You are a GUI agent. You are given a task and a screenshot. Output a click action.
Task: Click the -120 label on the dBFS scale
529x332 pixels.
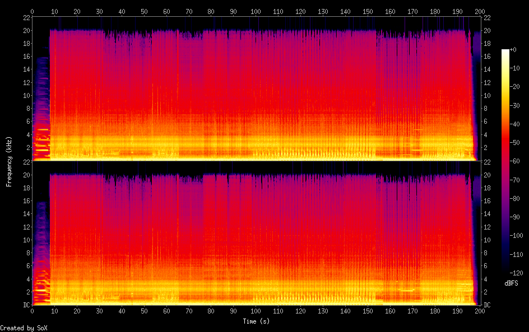coord(518,272)
